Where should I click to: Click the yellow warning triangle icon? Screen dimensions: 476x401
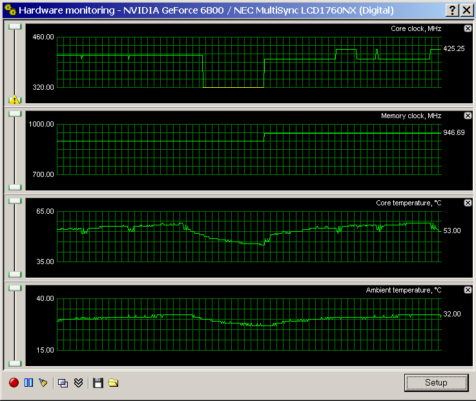coord(14,99)
